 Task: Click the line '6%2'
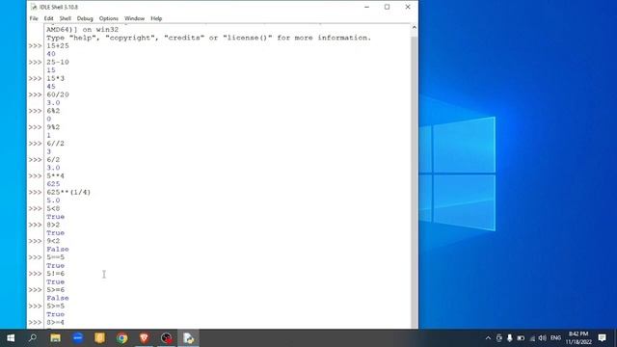tap(53, 111)
